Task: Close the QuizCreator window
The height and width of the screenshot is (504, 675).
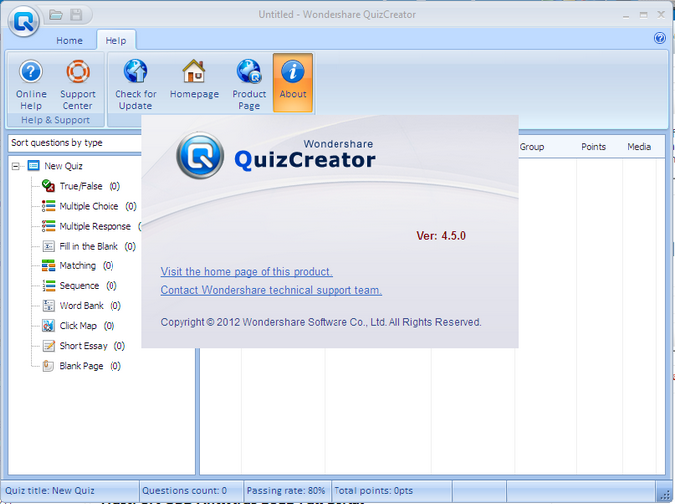Action: tap(661, 15)
